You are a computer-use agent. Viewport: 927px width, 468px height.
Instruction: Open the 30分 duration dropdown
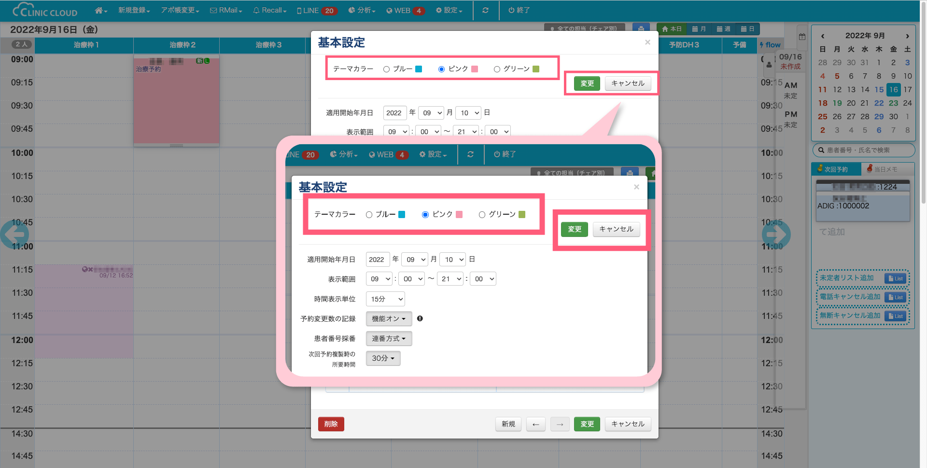(x=383, y=358)
